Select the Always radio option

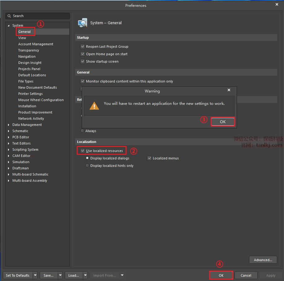pos(82,131)
